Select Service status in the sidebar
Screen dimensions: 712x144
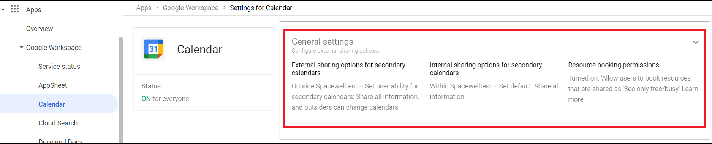pos(60,67)
